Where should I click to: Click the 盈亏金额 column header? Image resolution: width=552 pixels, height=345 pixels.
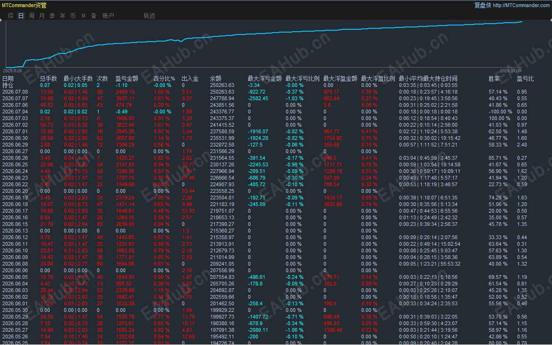click(x=127, y=78)
